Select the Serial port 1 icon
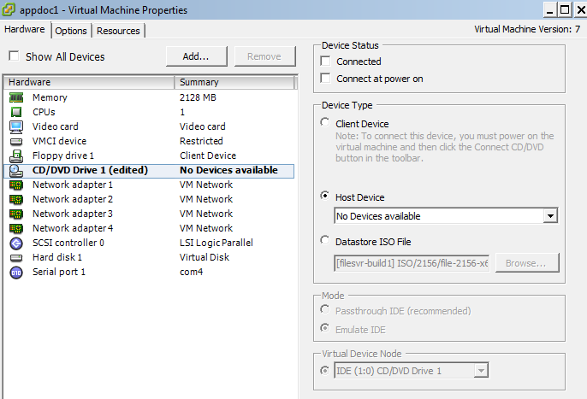 [x=15, y=272]
